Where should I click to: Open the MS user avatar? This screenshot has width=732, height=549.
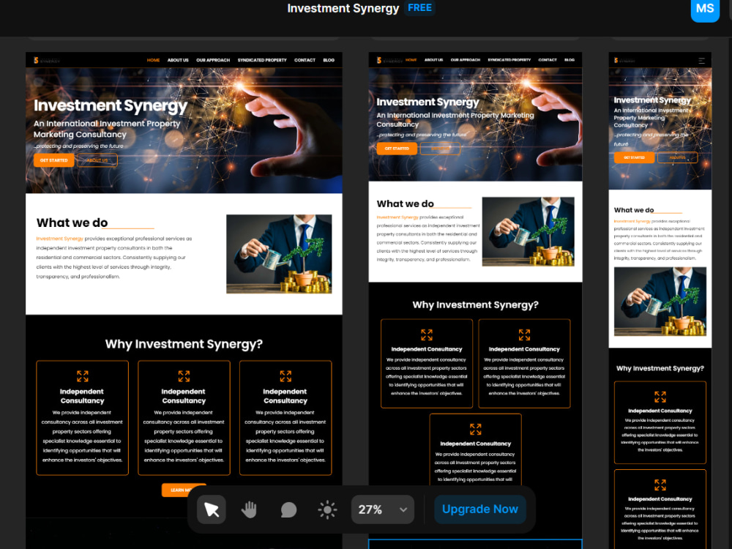point(705,8)
